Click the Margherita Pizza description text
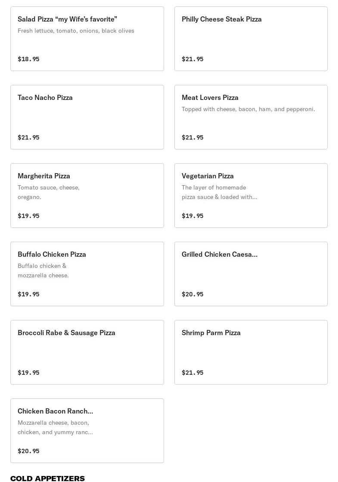The height and width of the screenshot is (482, 338). click(48, 193)
